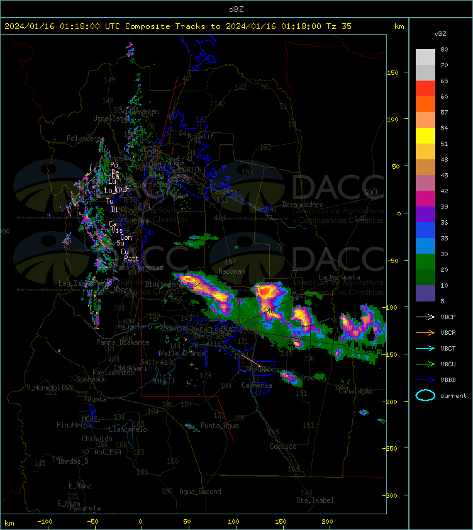Click the 'N_Calif' place label
473x530 pixels.
[201, 136]
